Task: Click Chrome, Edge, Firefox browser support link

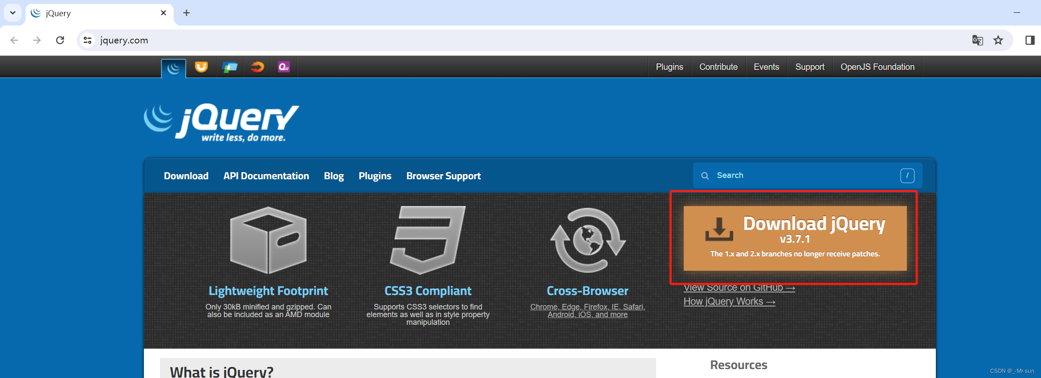Action: [x=588, y=310]
